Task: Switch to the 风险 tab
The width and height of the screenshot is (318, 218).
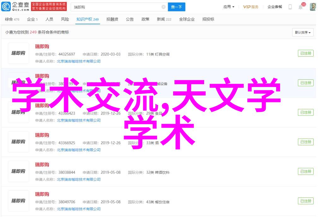Action: pyautogui.click(x=65, y=19)
